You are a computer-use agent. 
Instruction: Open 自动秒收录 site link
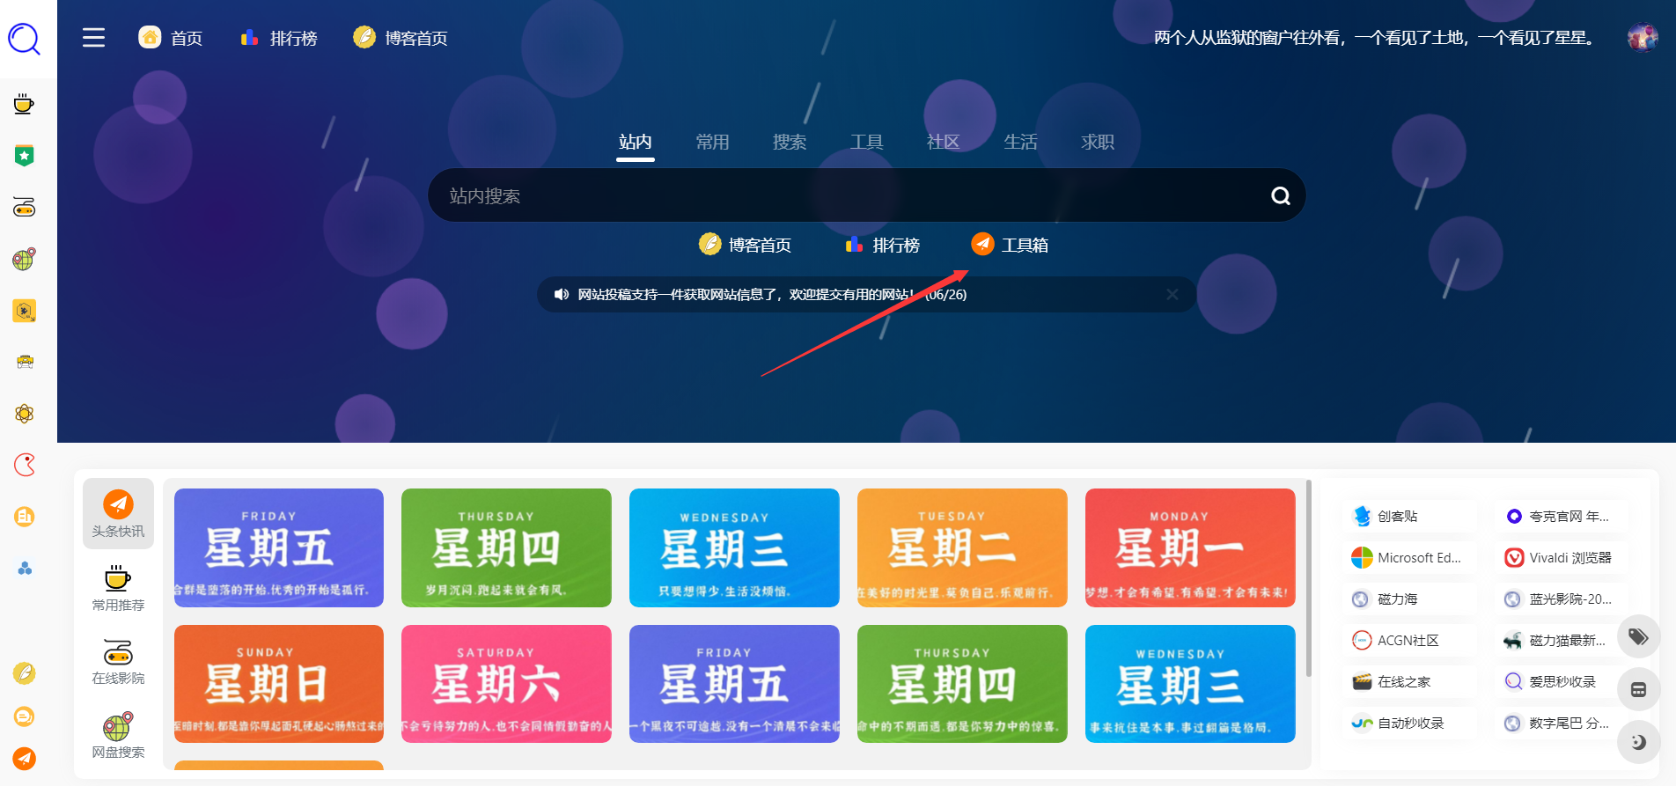1409,723
